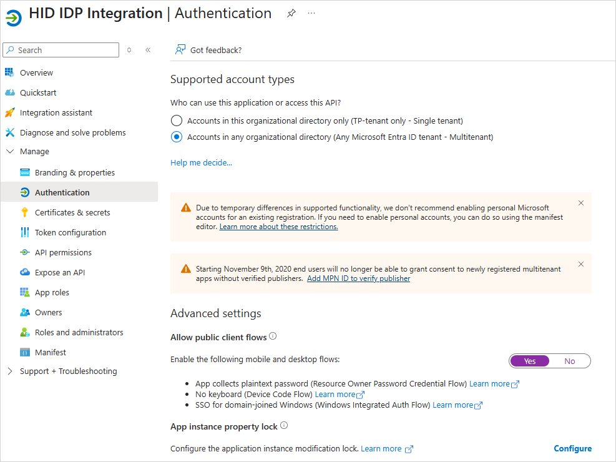This screenshot has height=462, width=616.
Task: Click the Got feedback? button
Action: (x=208, y=50)
